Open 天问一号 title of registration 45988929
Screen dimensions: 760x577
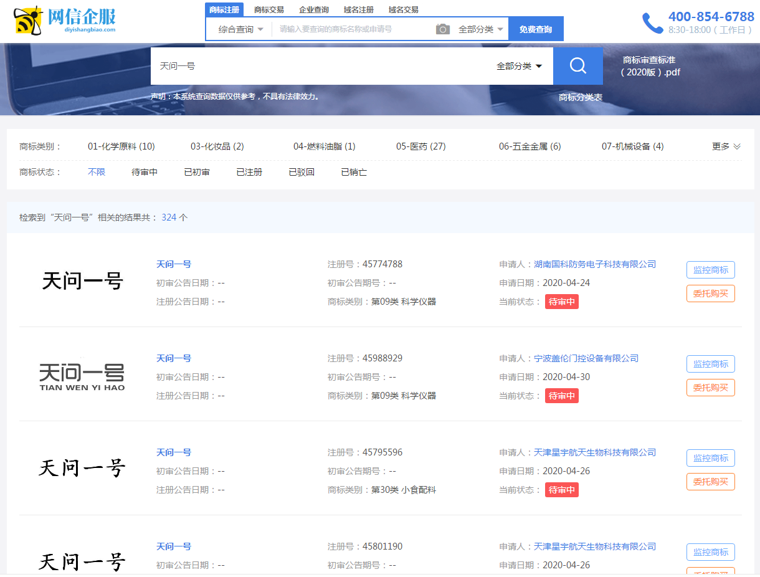[x=174, y=358]
